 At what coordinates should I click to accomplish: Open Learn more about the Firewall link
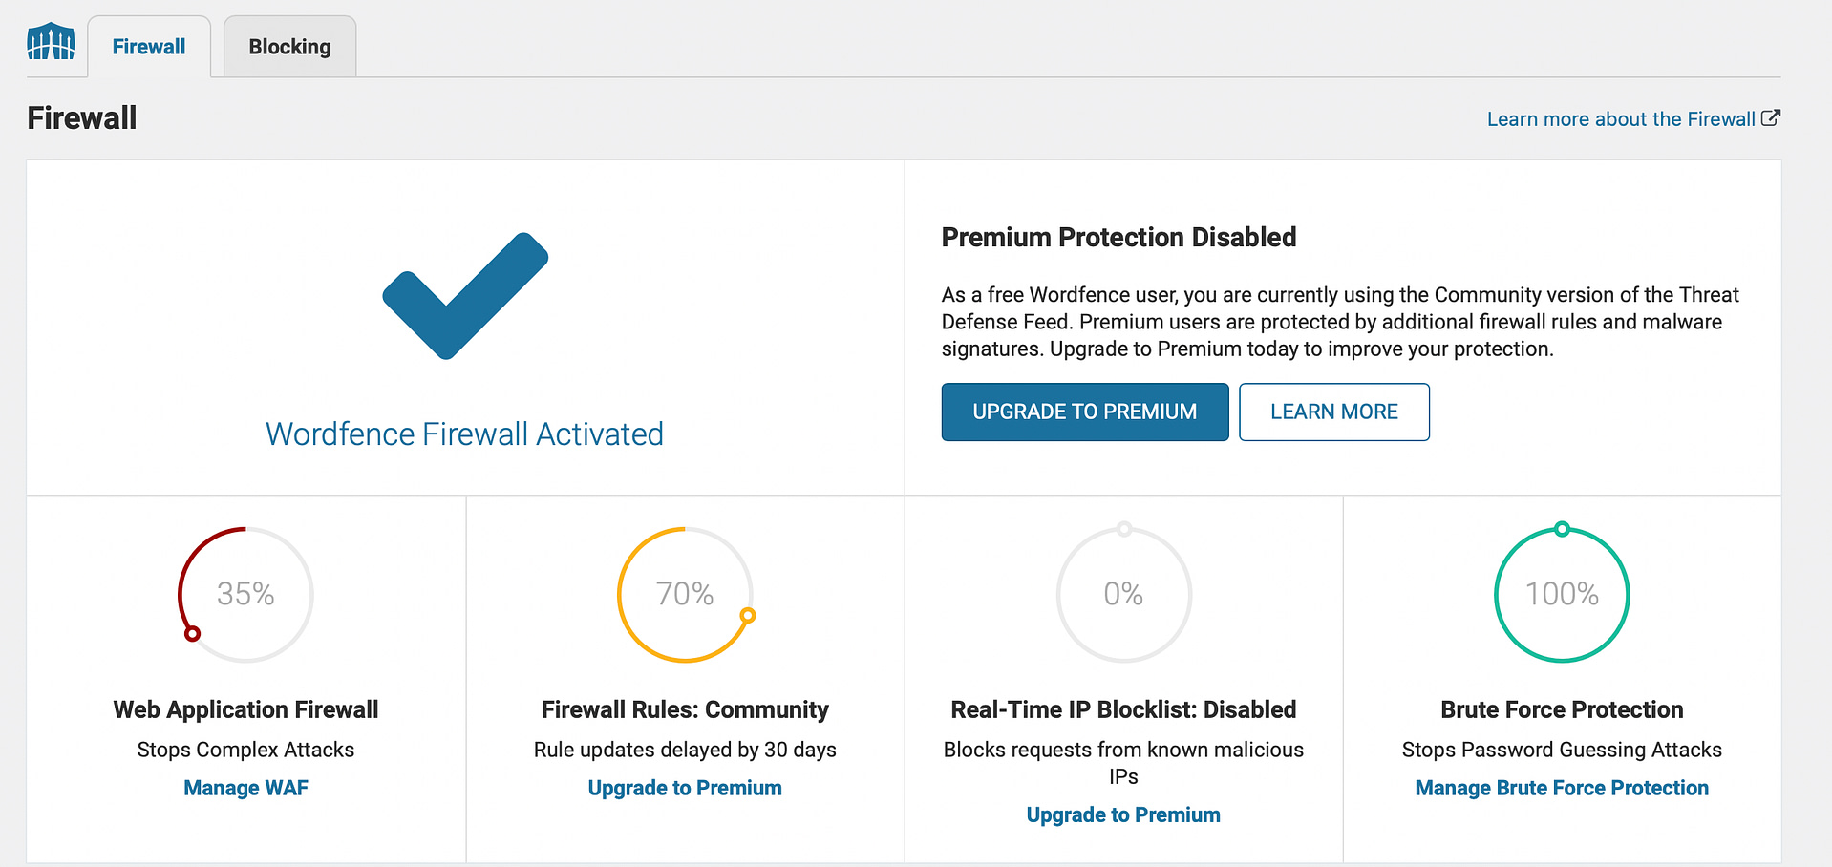point(1621,119)
